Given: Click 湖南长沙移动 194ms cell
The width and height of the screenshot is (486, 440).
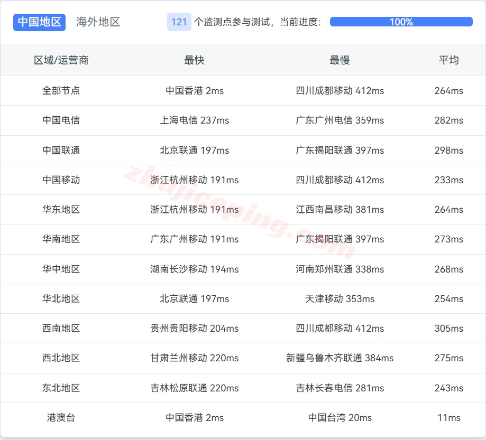Looking at the screenshot, I should tap(194, 269).
